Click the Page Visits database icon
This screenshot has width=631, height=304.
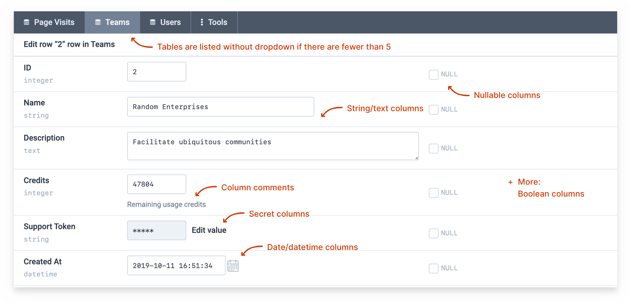pyautogui.click(x=27, y=22)
